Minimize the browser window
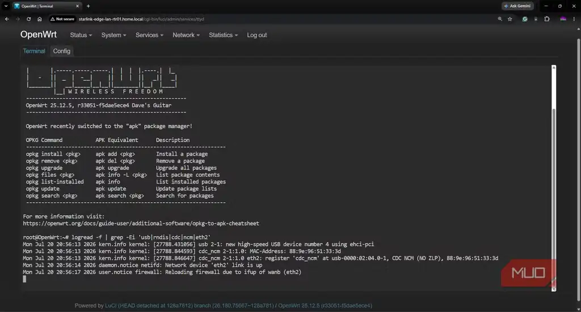The width and height of the screenshot is (581, 312). point(546,6)
